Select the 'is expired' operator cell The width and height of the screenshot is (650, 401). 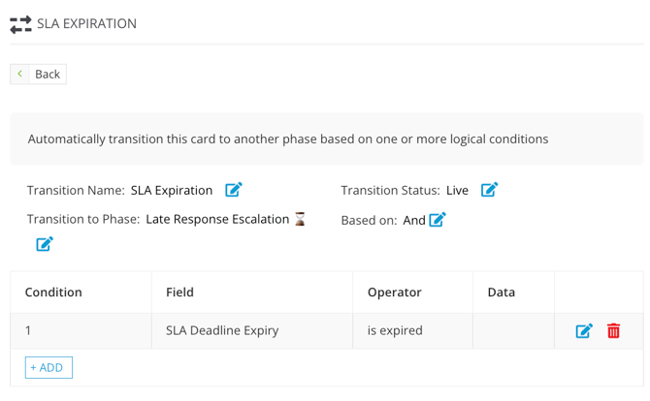[x=412, y=330]
